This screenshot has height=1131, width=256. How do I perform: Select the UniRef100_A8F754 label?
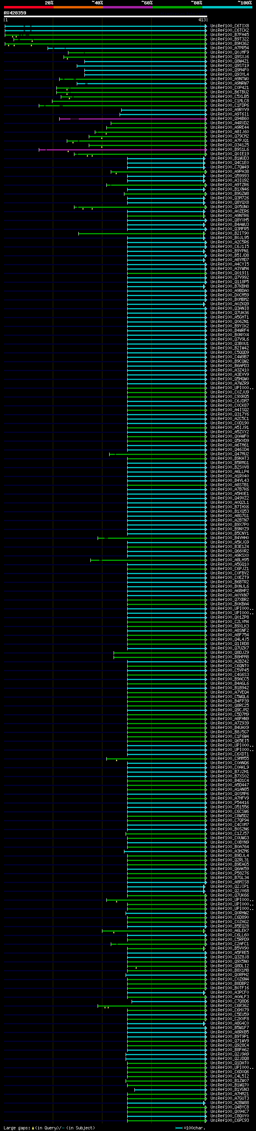[230, 635]
